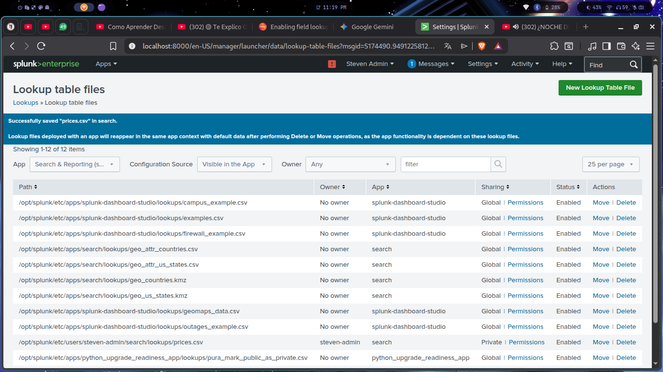663x372 pixels.
Task: Click the filter search magnifier button
Action: pos(498,164)
